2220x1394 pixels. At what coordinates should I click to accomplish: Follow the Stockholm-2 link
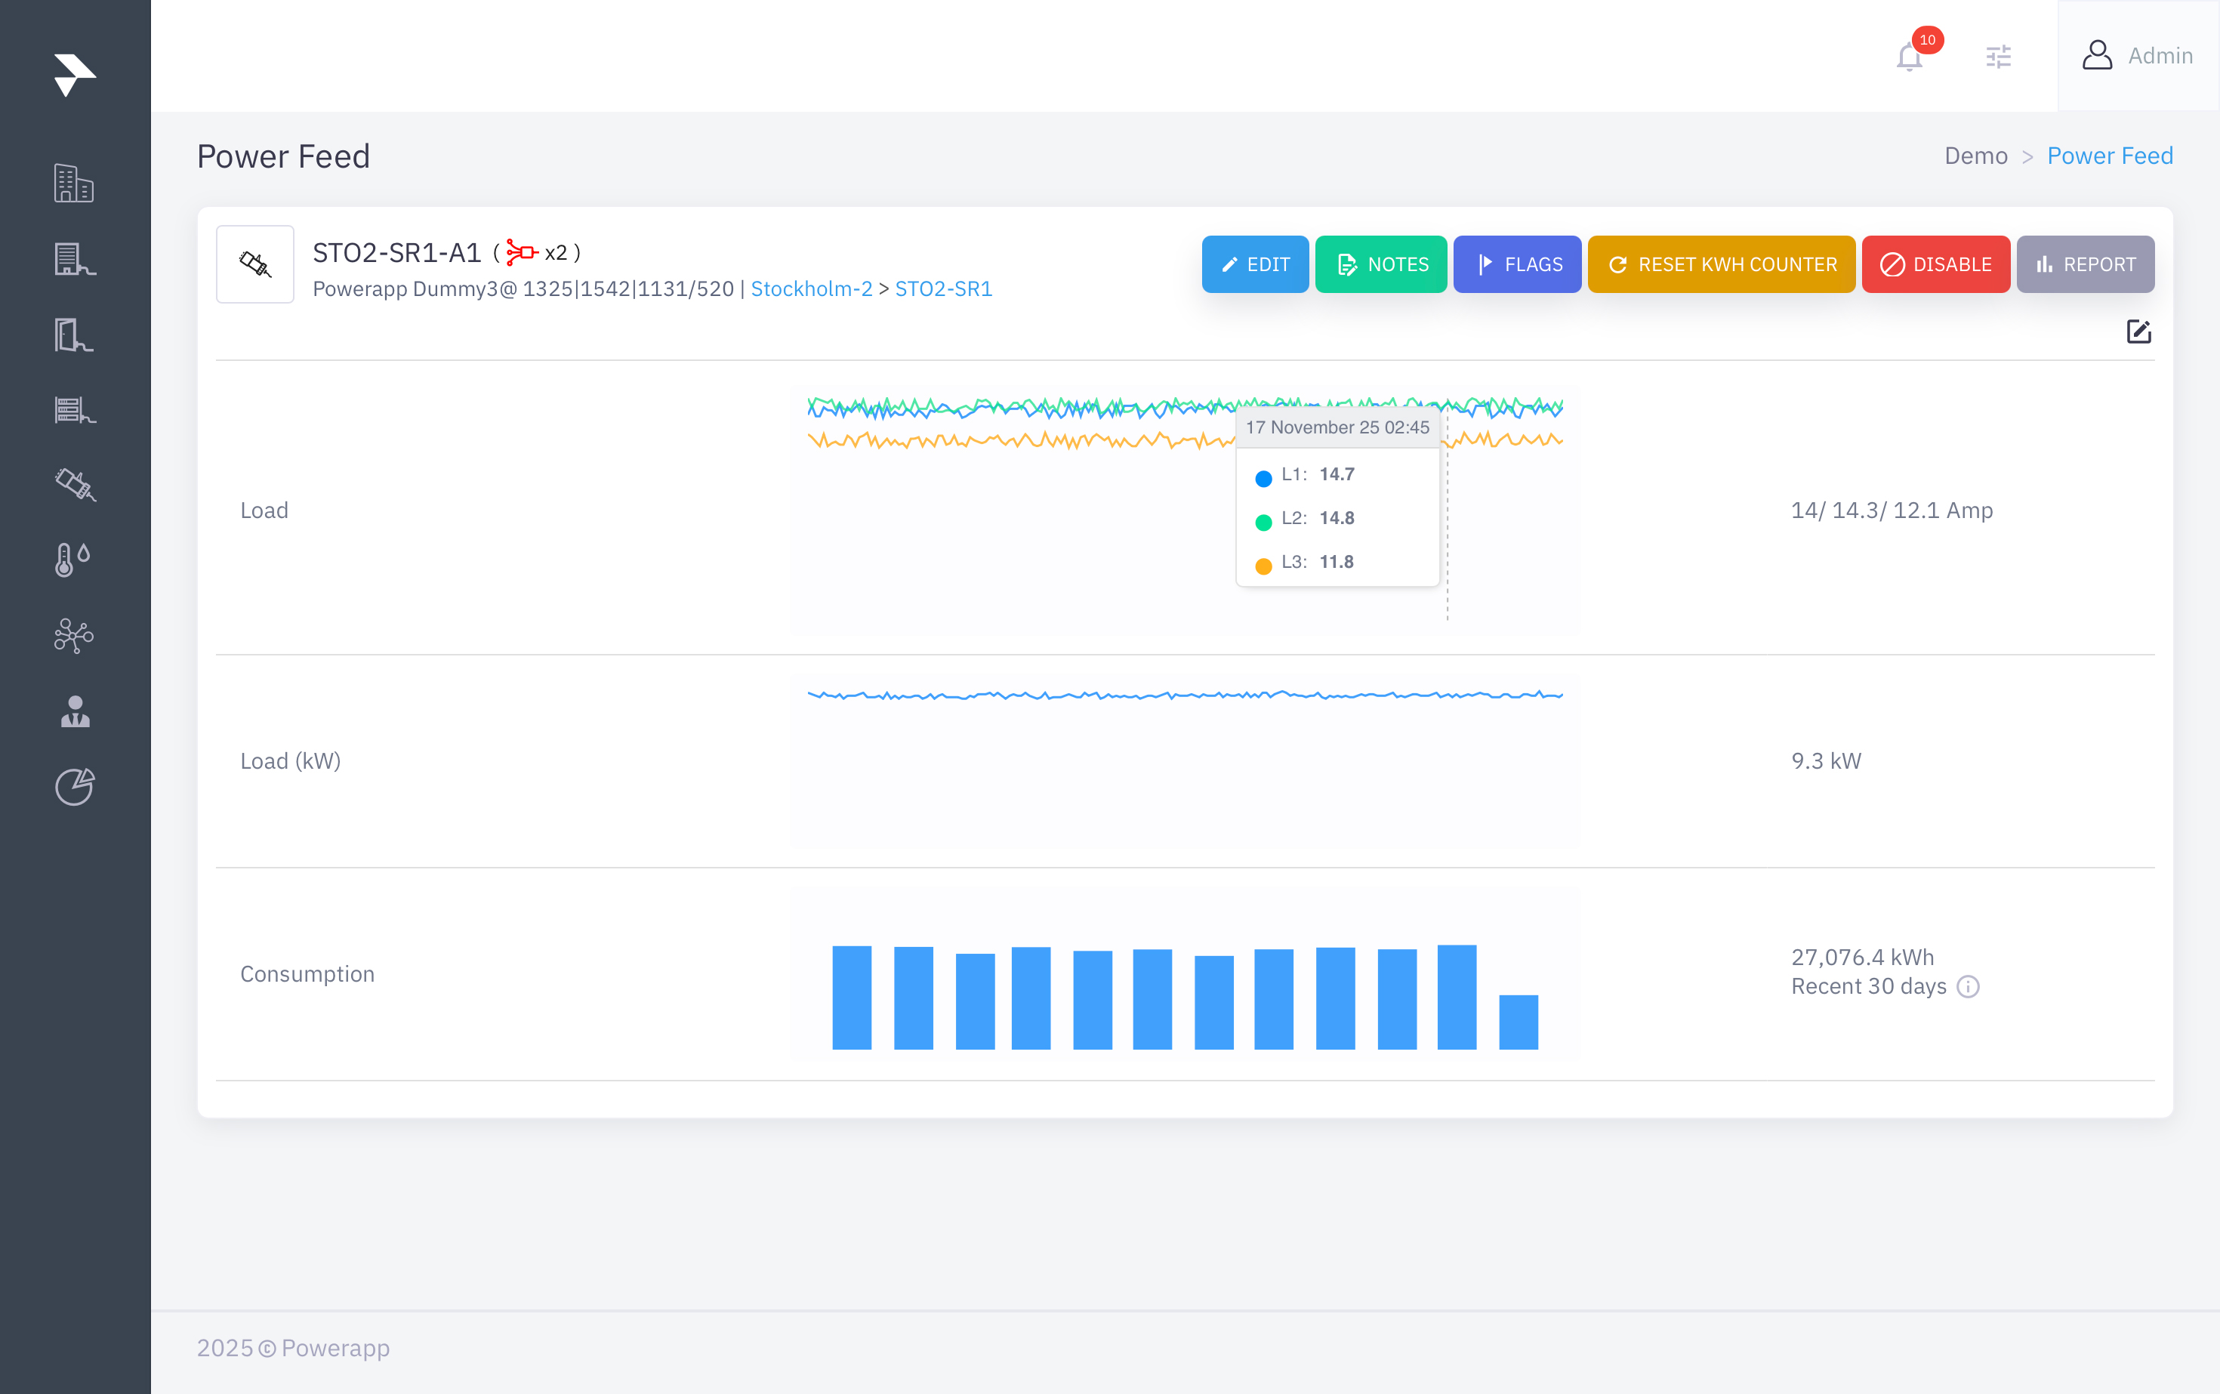point(811,288)
